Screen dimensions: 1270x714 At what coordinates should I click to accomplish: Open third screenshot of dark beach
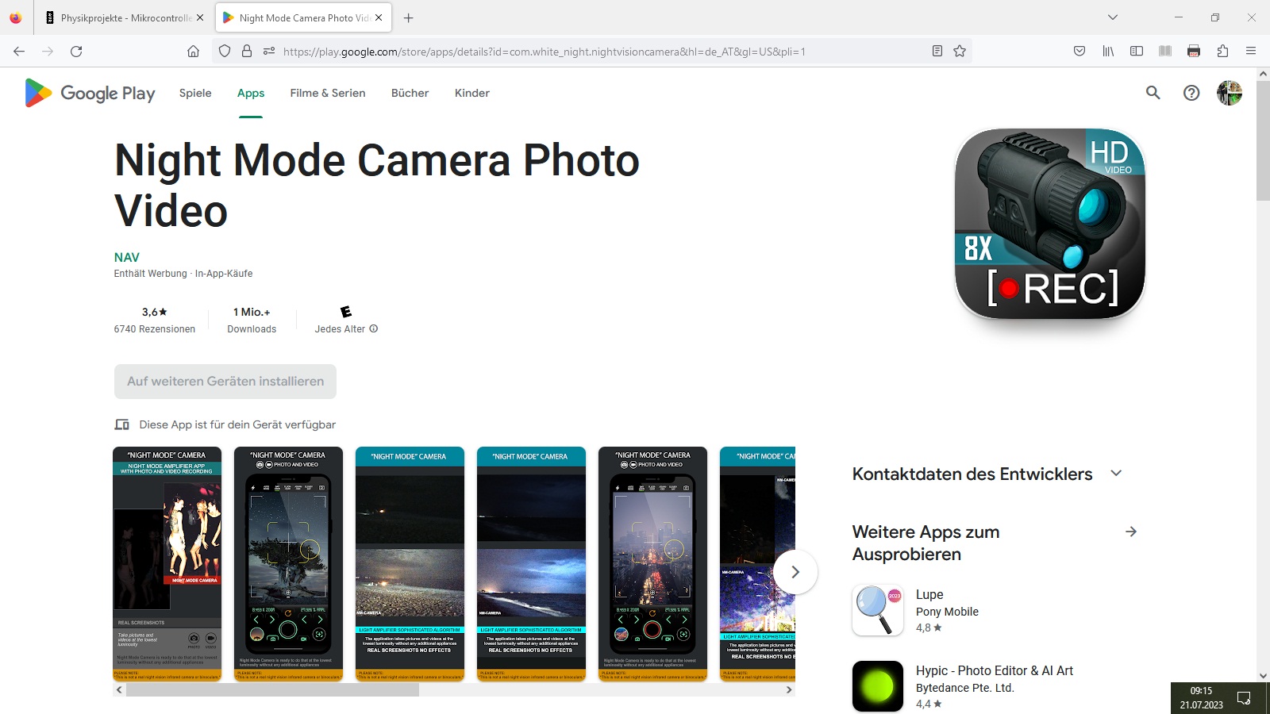pos(410,563)
